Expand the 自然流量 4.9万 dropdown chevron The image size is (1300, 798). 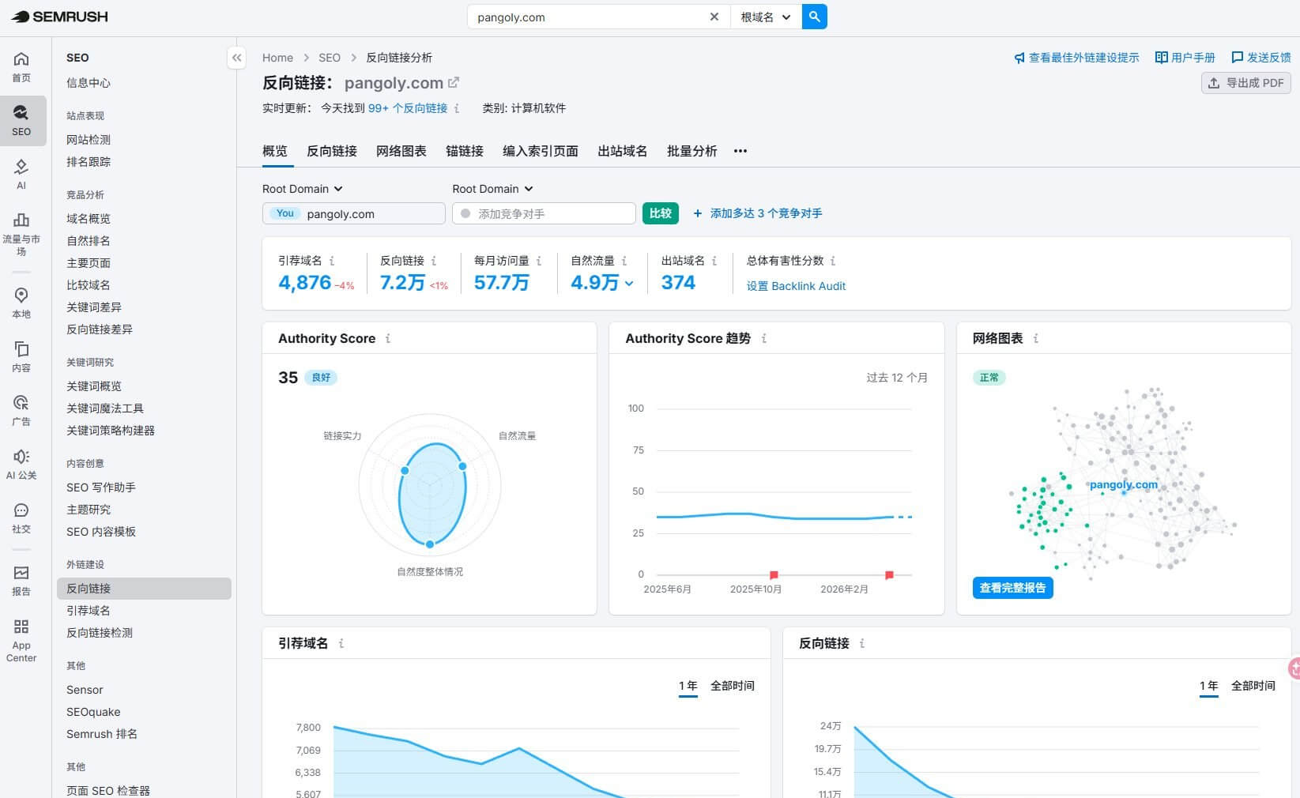coord(629,283)
